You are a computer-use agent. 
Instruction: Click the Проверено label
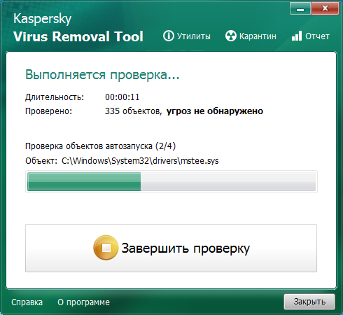[x=48, y=111]
